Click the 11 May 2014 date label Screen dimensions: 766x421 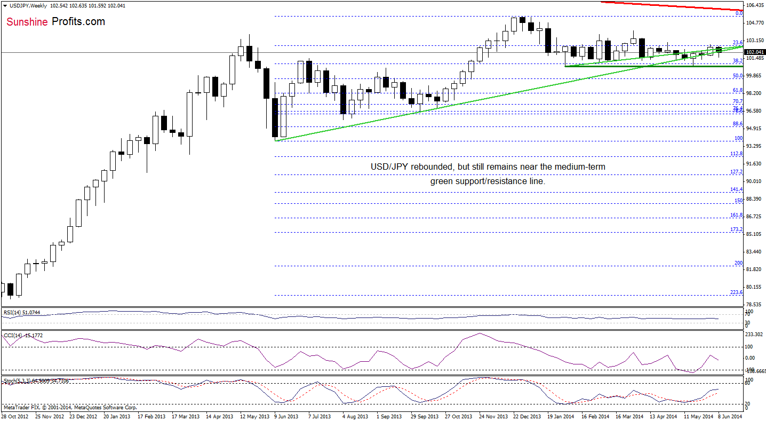698,416
